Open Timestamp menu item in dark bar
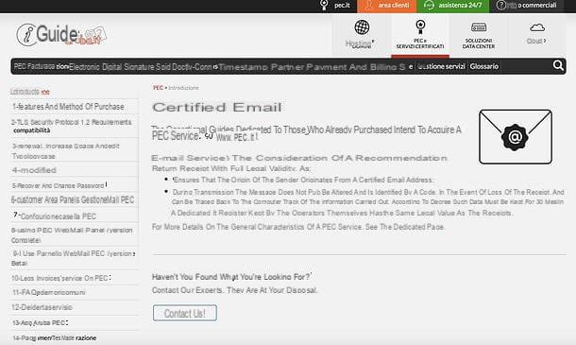576x345 pixels. tap(244, 67)
